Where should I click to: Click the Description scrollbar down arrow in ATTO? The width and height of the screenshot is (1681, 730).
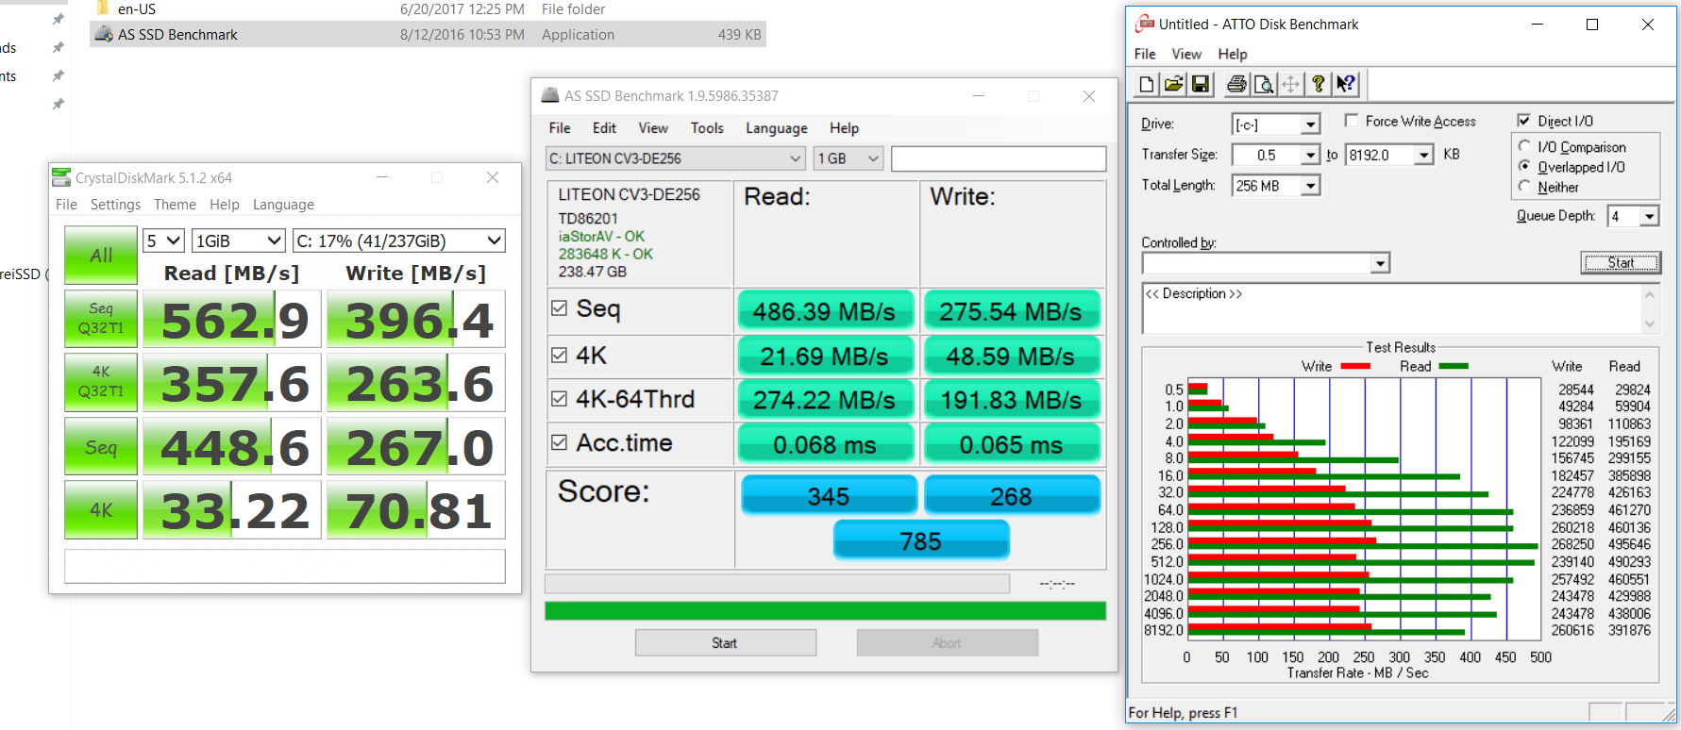pos(1650,324)
